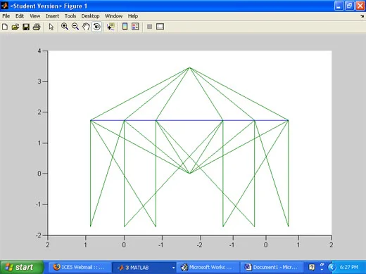Activate the Zoom In magnifier tool
The width and height of the screenshot is (366, 274).
[x=65, y=27]
